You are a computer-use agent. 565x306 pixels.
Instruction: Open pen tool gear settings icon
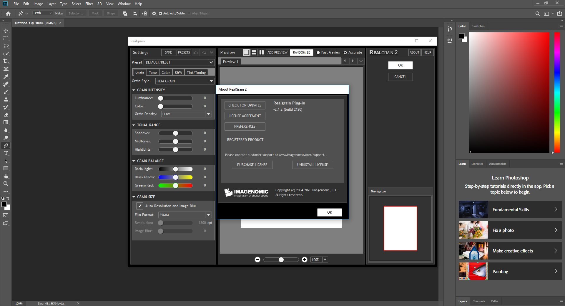154,14
